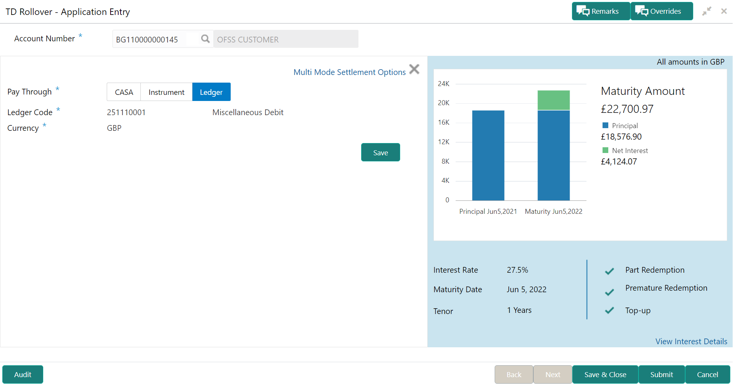Click the Premature Redemption checkmark icon
This screenshot has height=384, width=733.
[x=609, y=292]
